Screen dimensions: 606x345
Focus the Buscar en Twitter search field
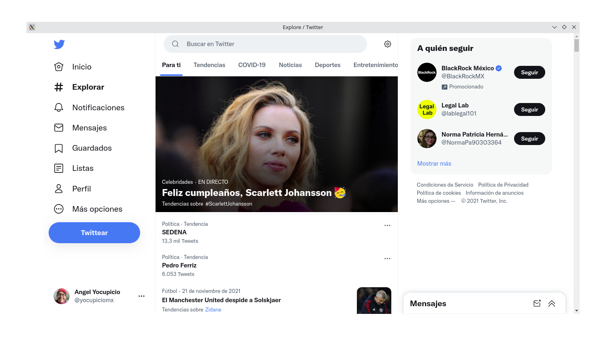[x=265, y=44]
